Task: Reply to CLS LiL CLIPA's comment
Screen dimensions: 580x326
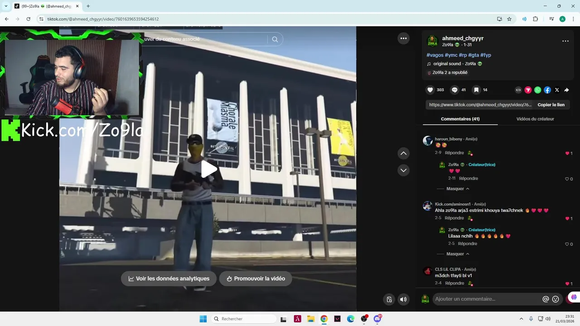Action: [454, 283]
